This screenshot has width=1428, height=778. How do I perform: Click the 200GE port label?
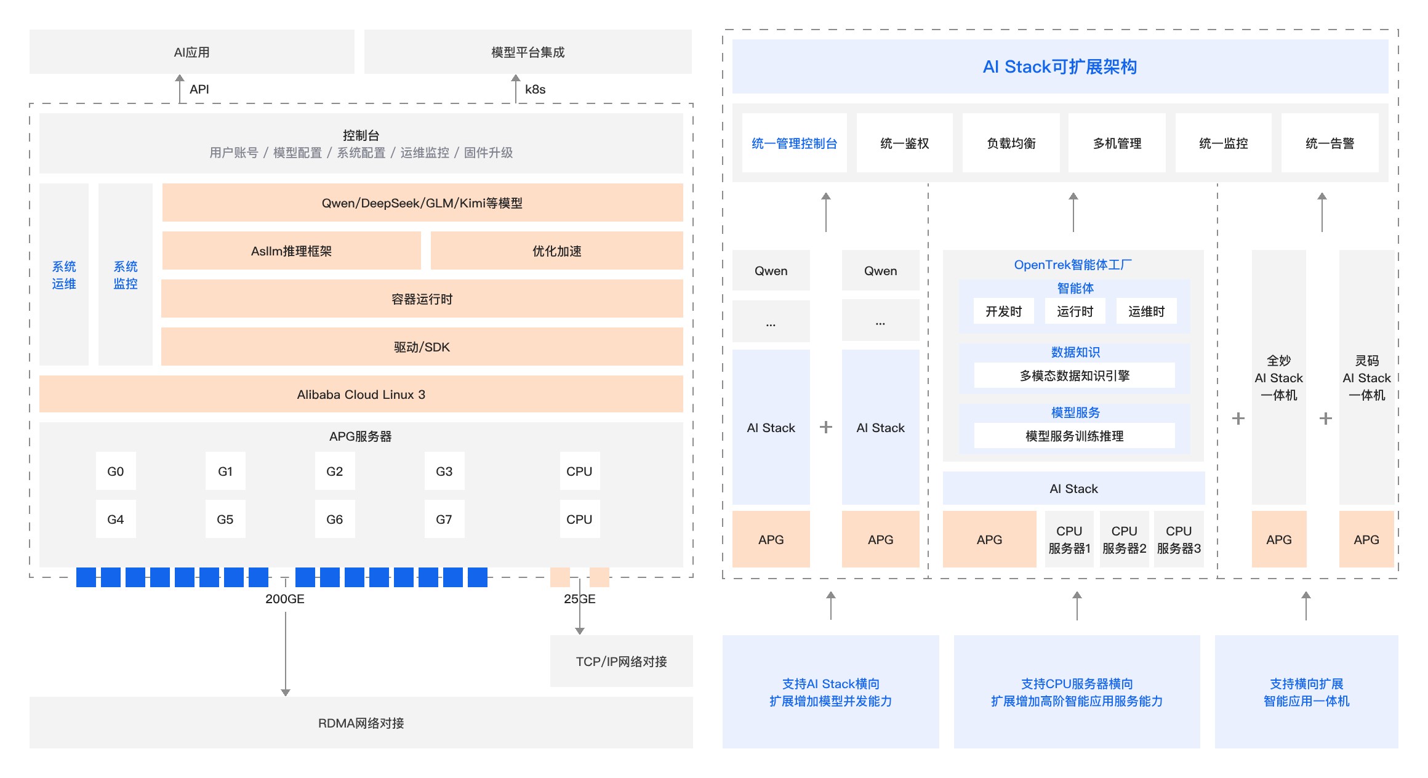click(x=285, y=599)
